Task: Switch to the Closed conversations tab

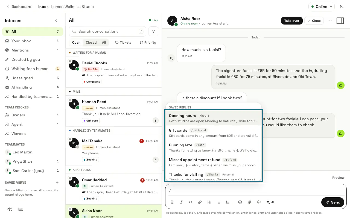Action: click(91, 43)
